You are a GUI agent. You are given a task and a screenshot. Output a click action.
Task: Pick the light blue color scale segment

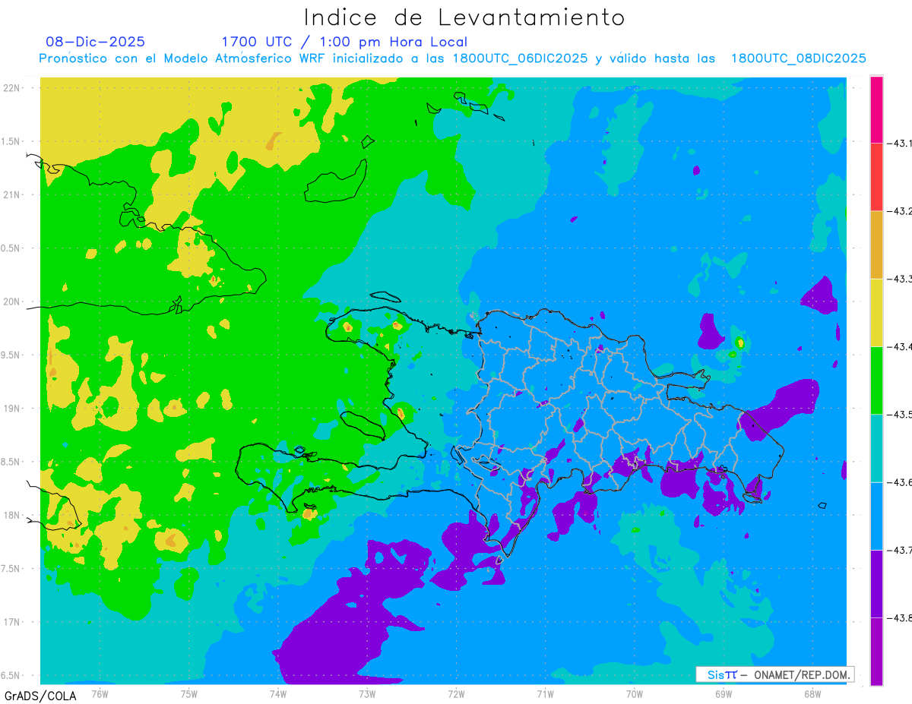pos(876,516)
